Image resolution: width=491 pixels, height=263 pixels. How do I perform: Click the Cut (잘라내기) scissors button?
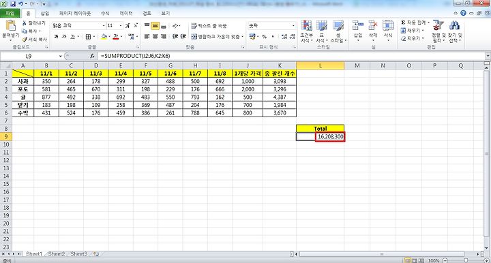[33, 23]
